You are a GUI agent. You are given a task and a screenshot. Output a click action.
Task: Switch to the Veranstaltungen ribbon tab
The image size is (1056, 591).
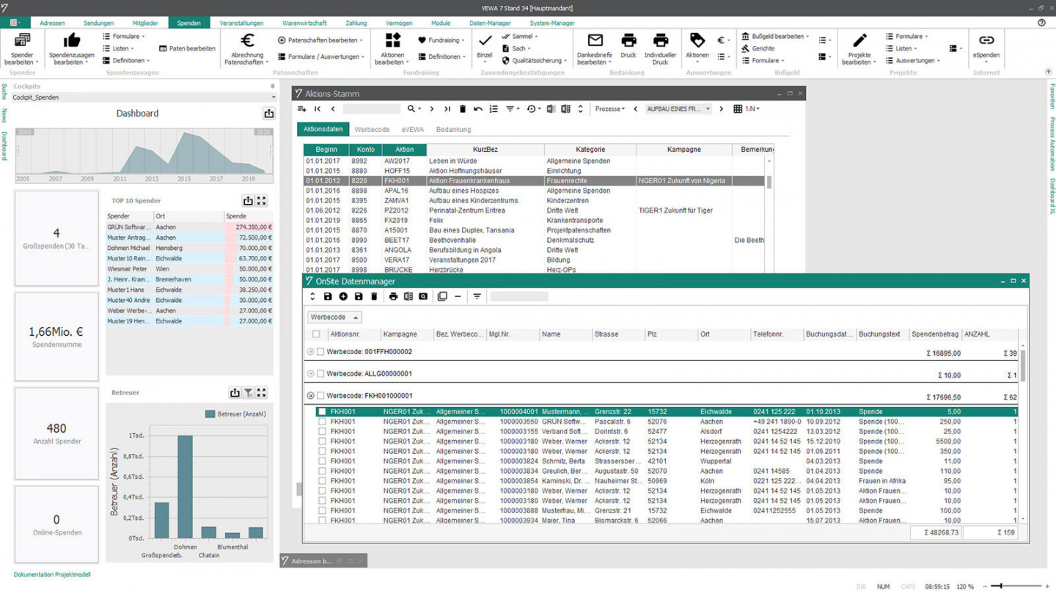coord(241,23)
